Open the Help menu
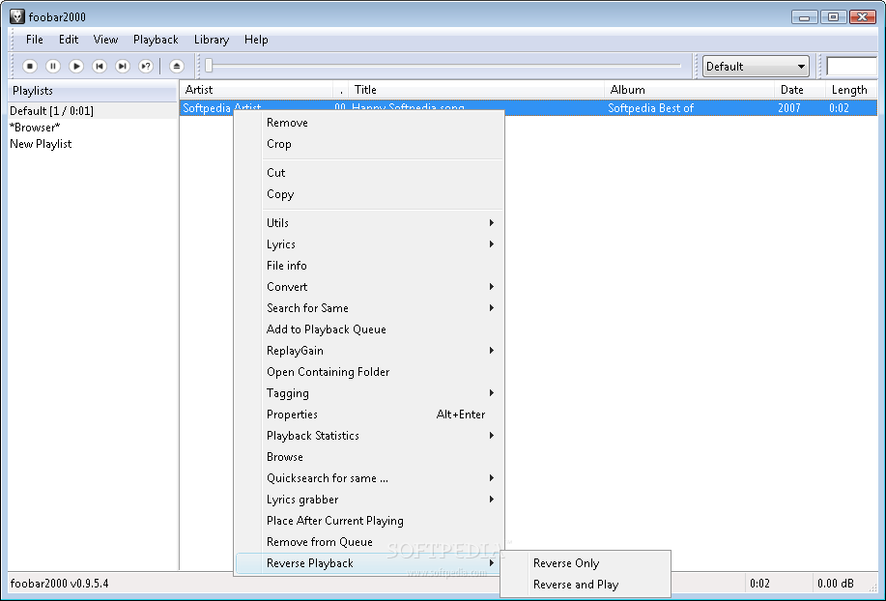 point(256,40)
